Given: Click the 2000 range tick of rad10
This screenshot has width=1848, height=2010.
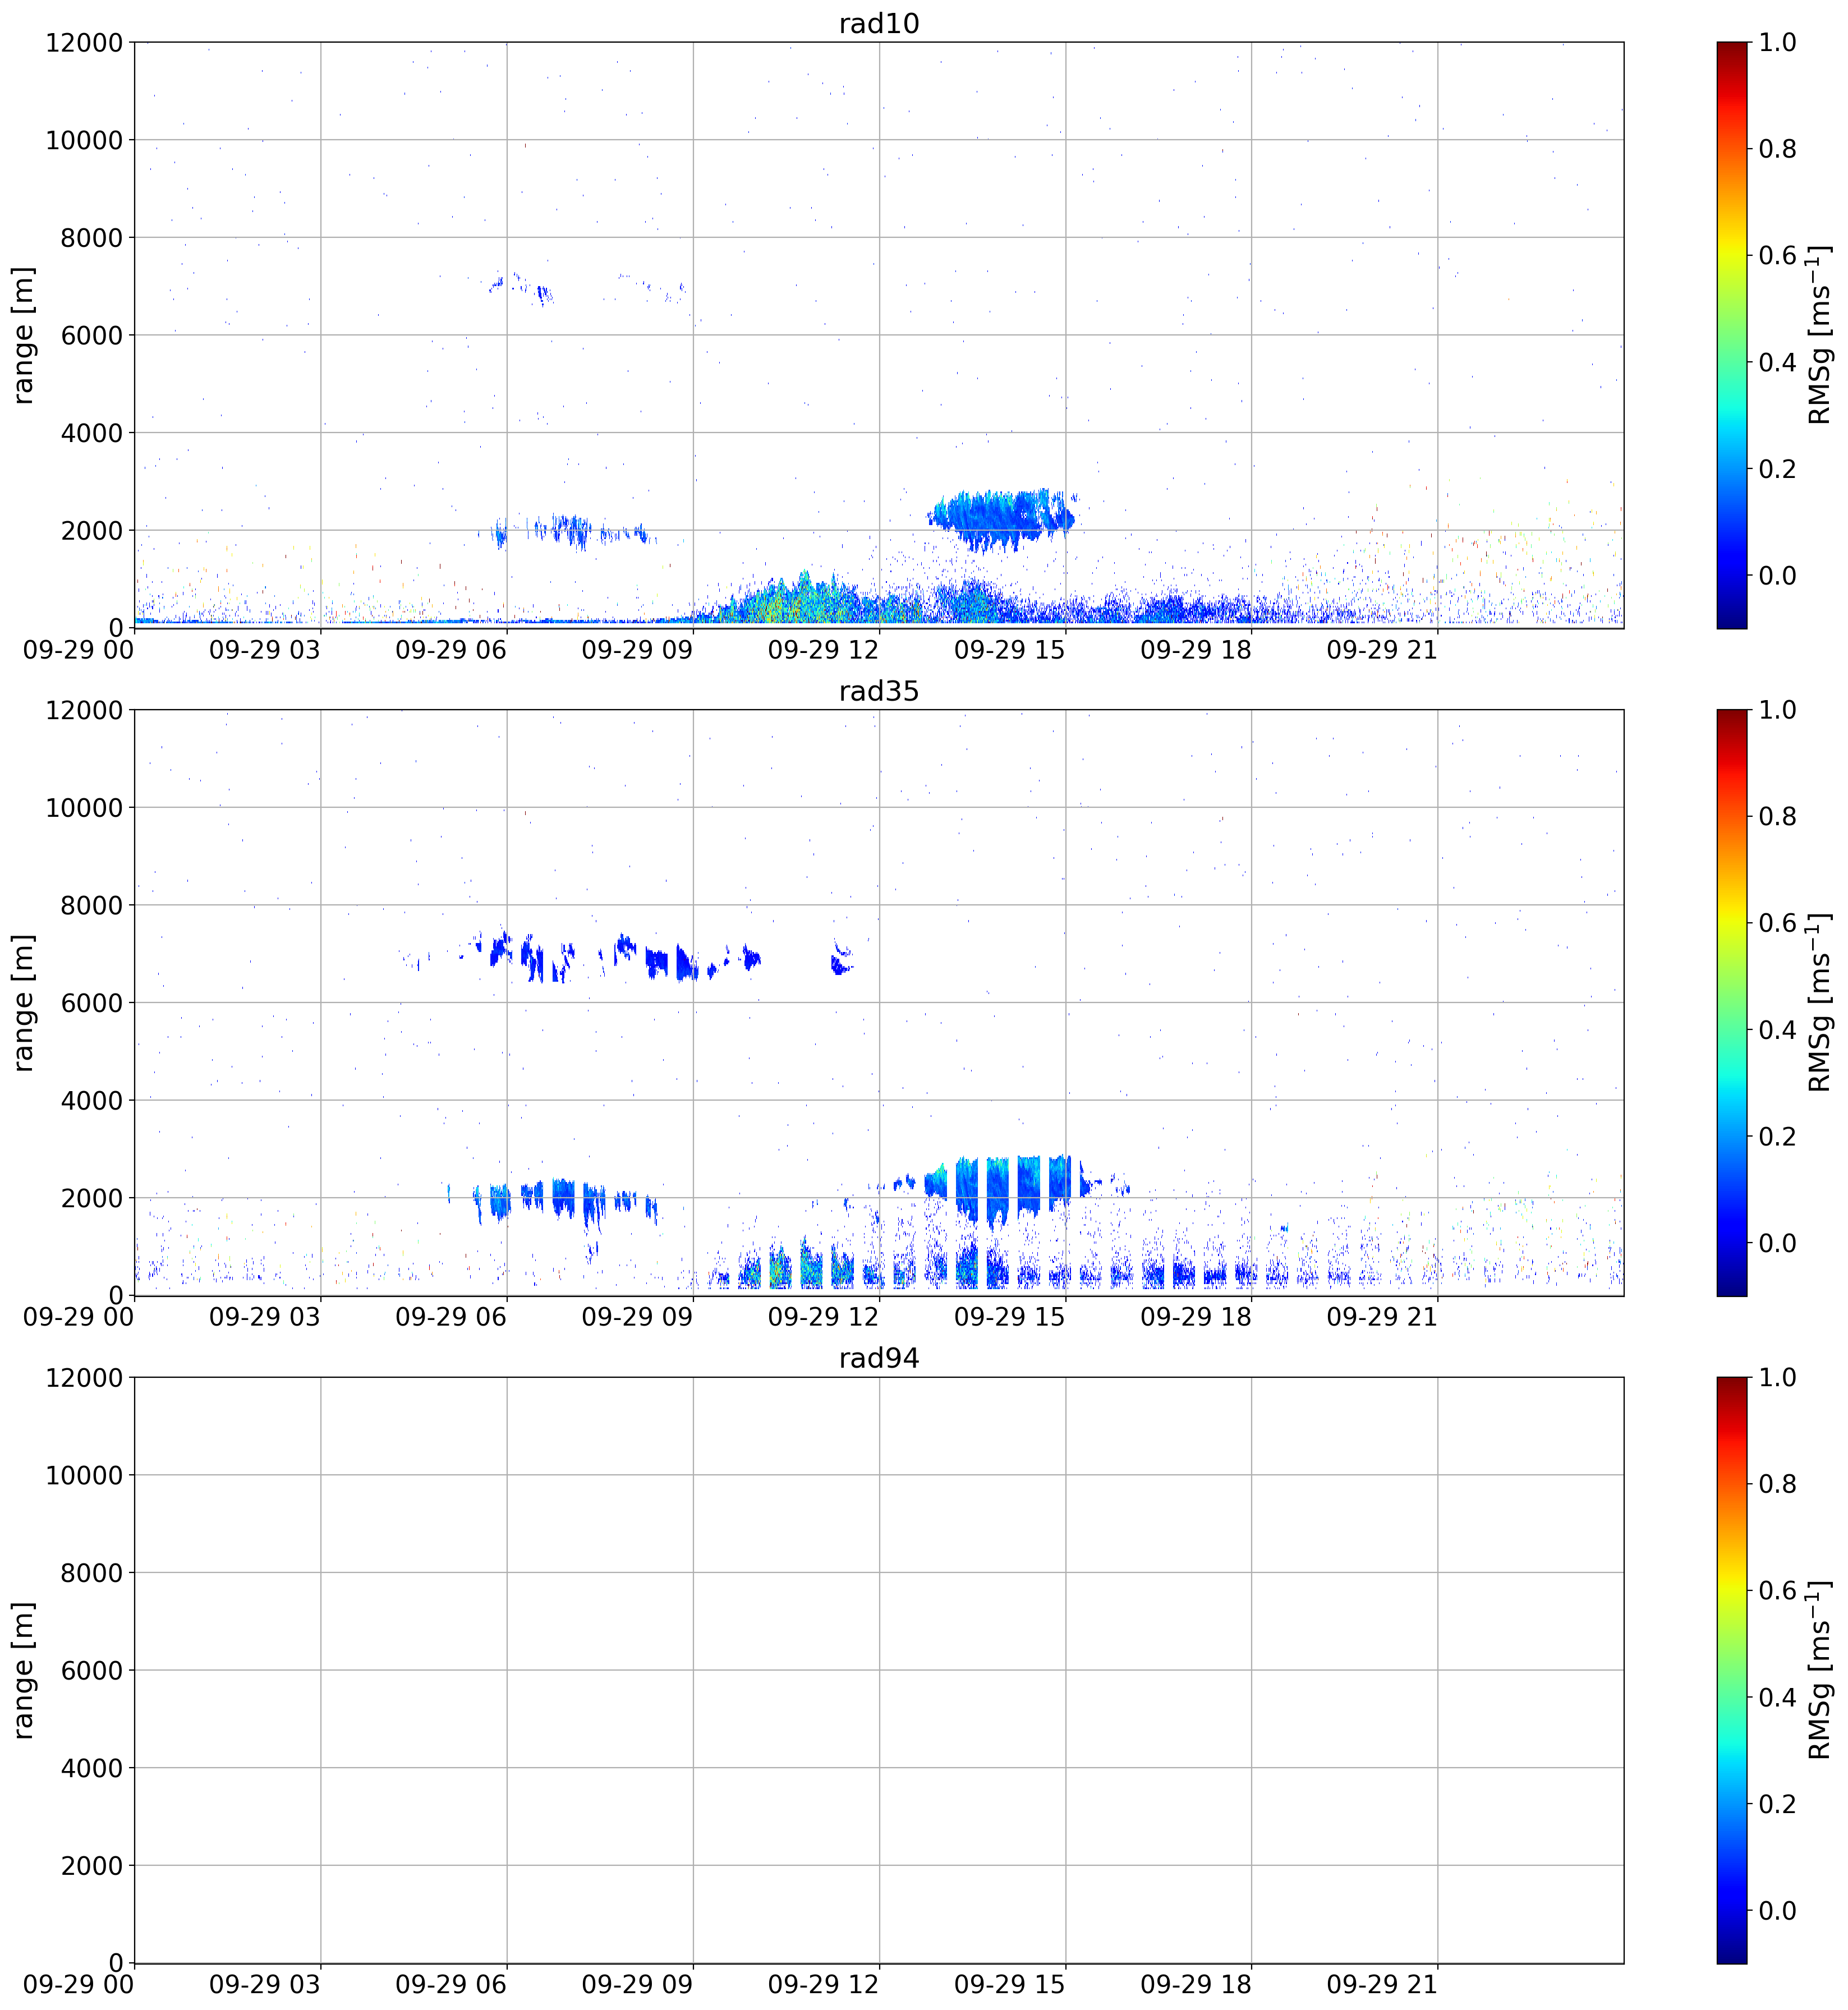Looking at the screenshot, I should (91, 531).
